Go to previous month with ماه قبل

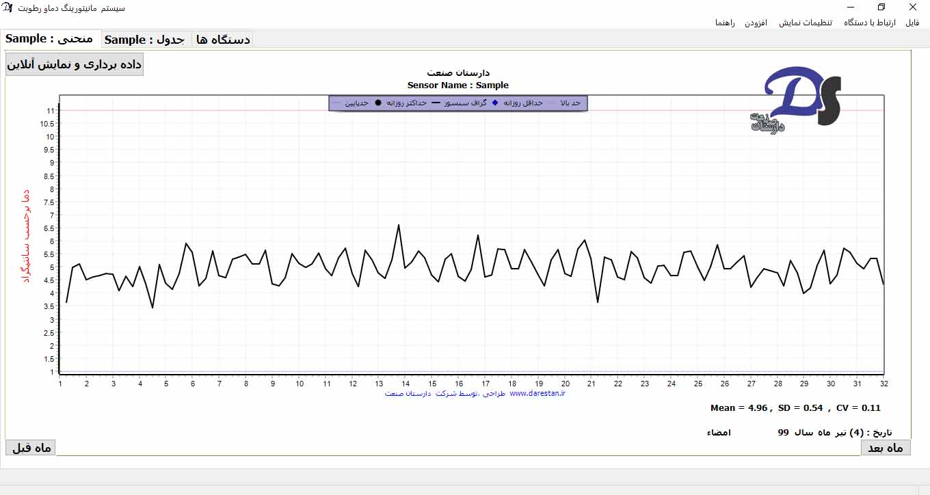[x=31, y=448]
